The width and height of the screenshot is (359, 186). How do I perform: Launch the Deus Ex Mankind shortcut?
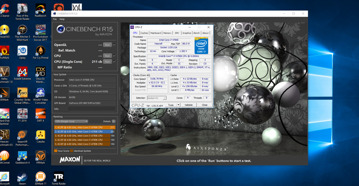click(x=40, y=75)
